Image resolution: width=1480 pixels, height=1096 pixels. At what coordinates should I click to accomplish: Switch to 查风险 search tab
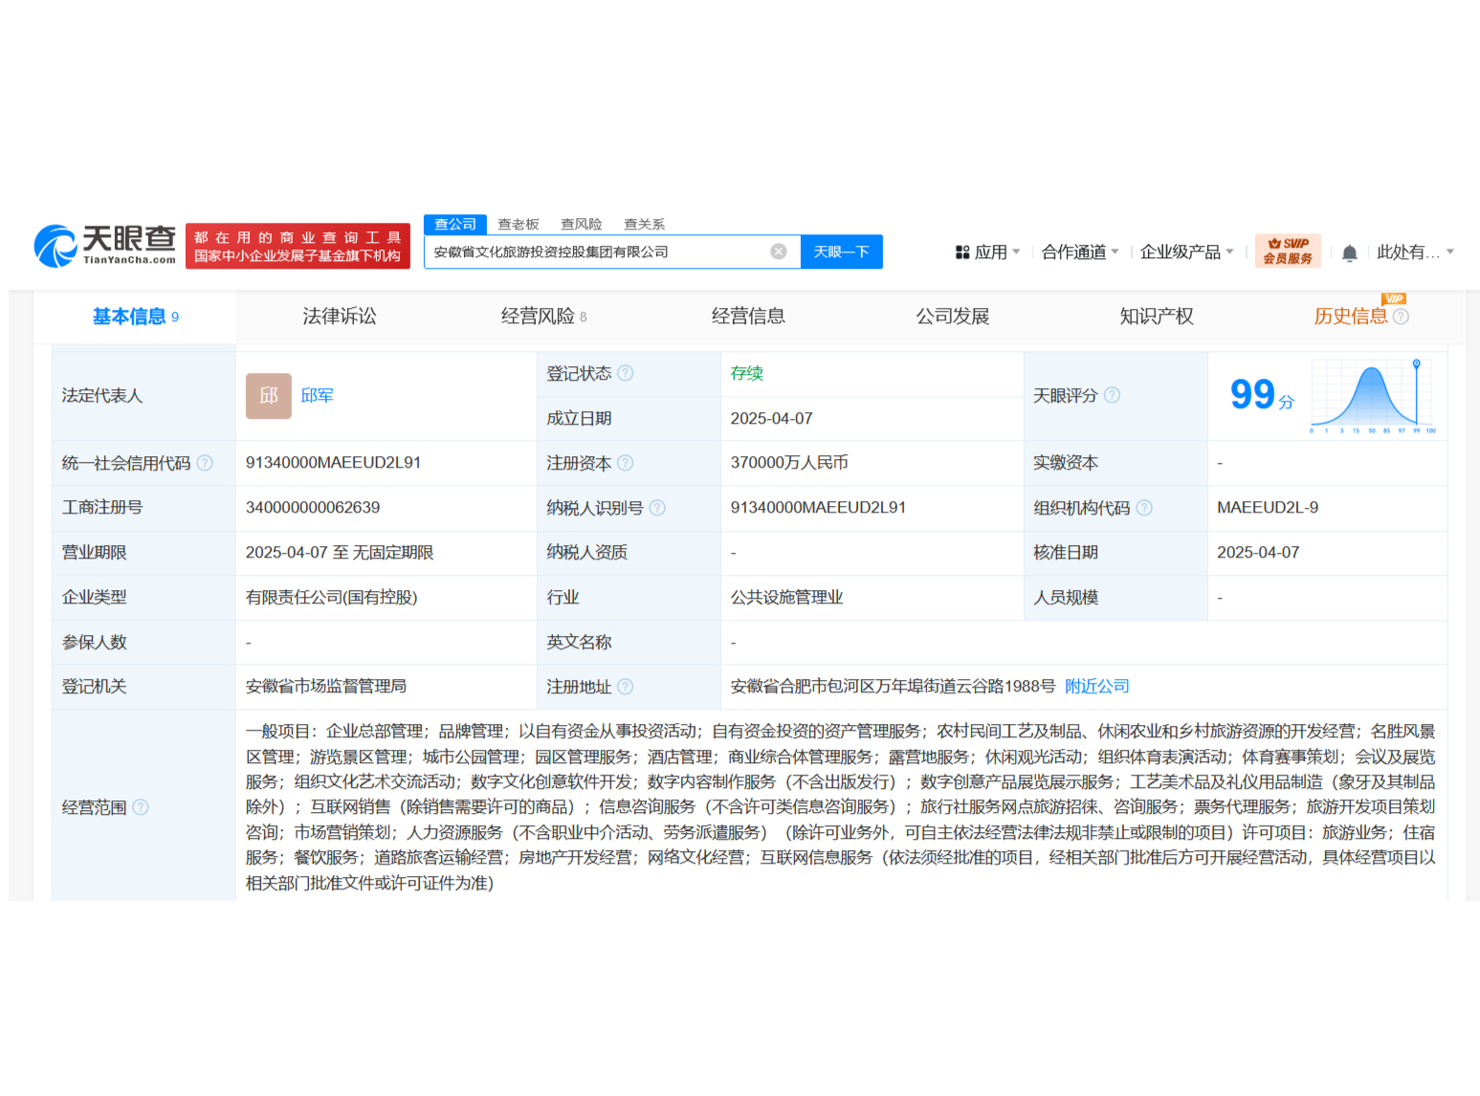pos(582,224)
